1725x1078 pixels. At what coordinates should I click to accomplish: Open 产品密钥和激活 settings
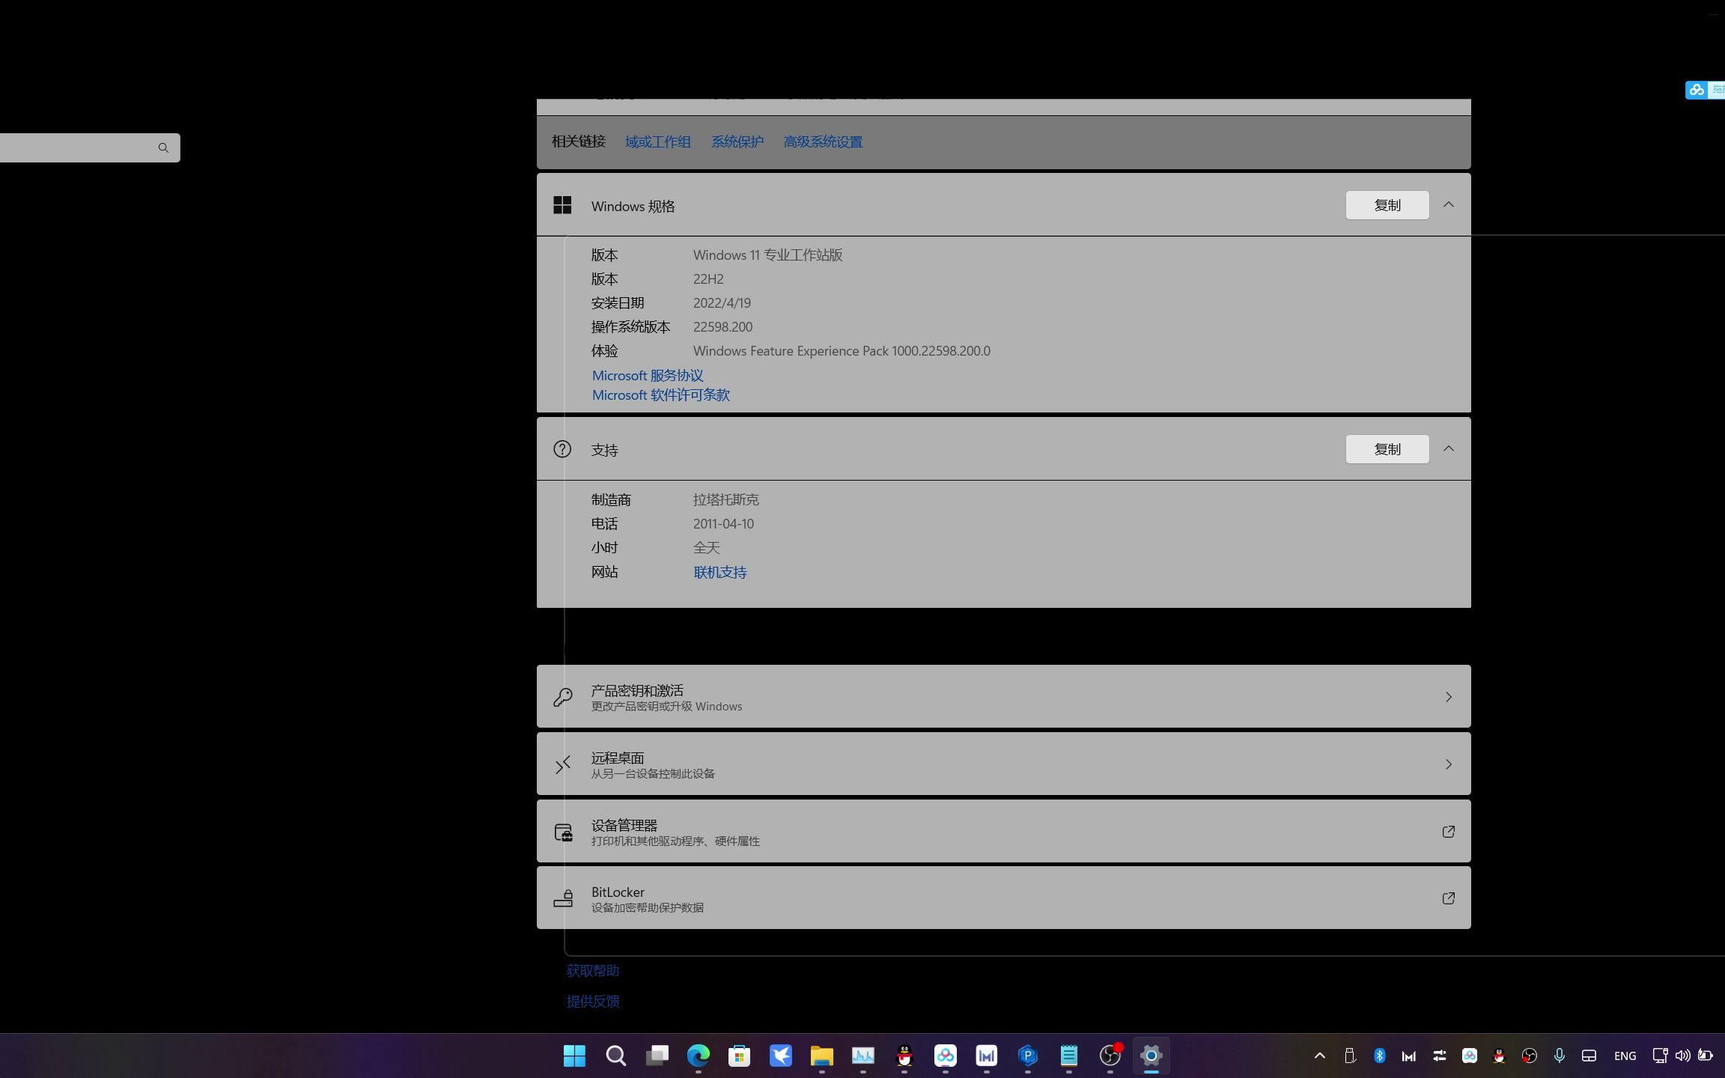point(1004,696)
